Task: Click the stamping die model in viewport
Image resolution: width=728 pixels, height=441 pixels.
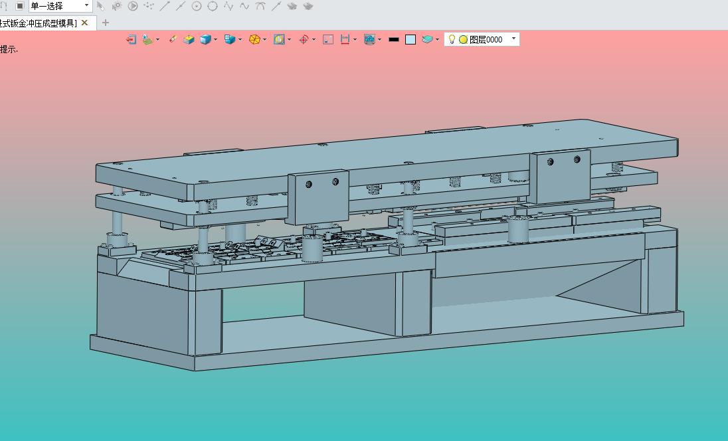Action: coord(387,244)
